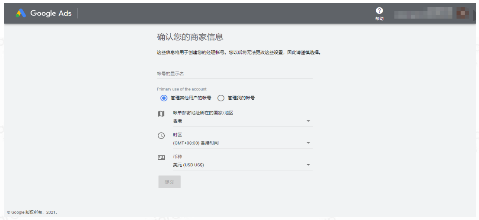Open the time zone dropdown (GMT+08:00) 香港时间
Screen dimensions: 479x220
pyautogui.click(x=242, y=143)
